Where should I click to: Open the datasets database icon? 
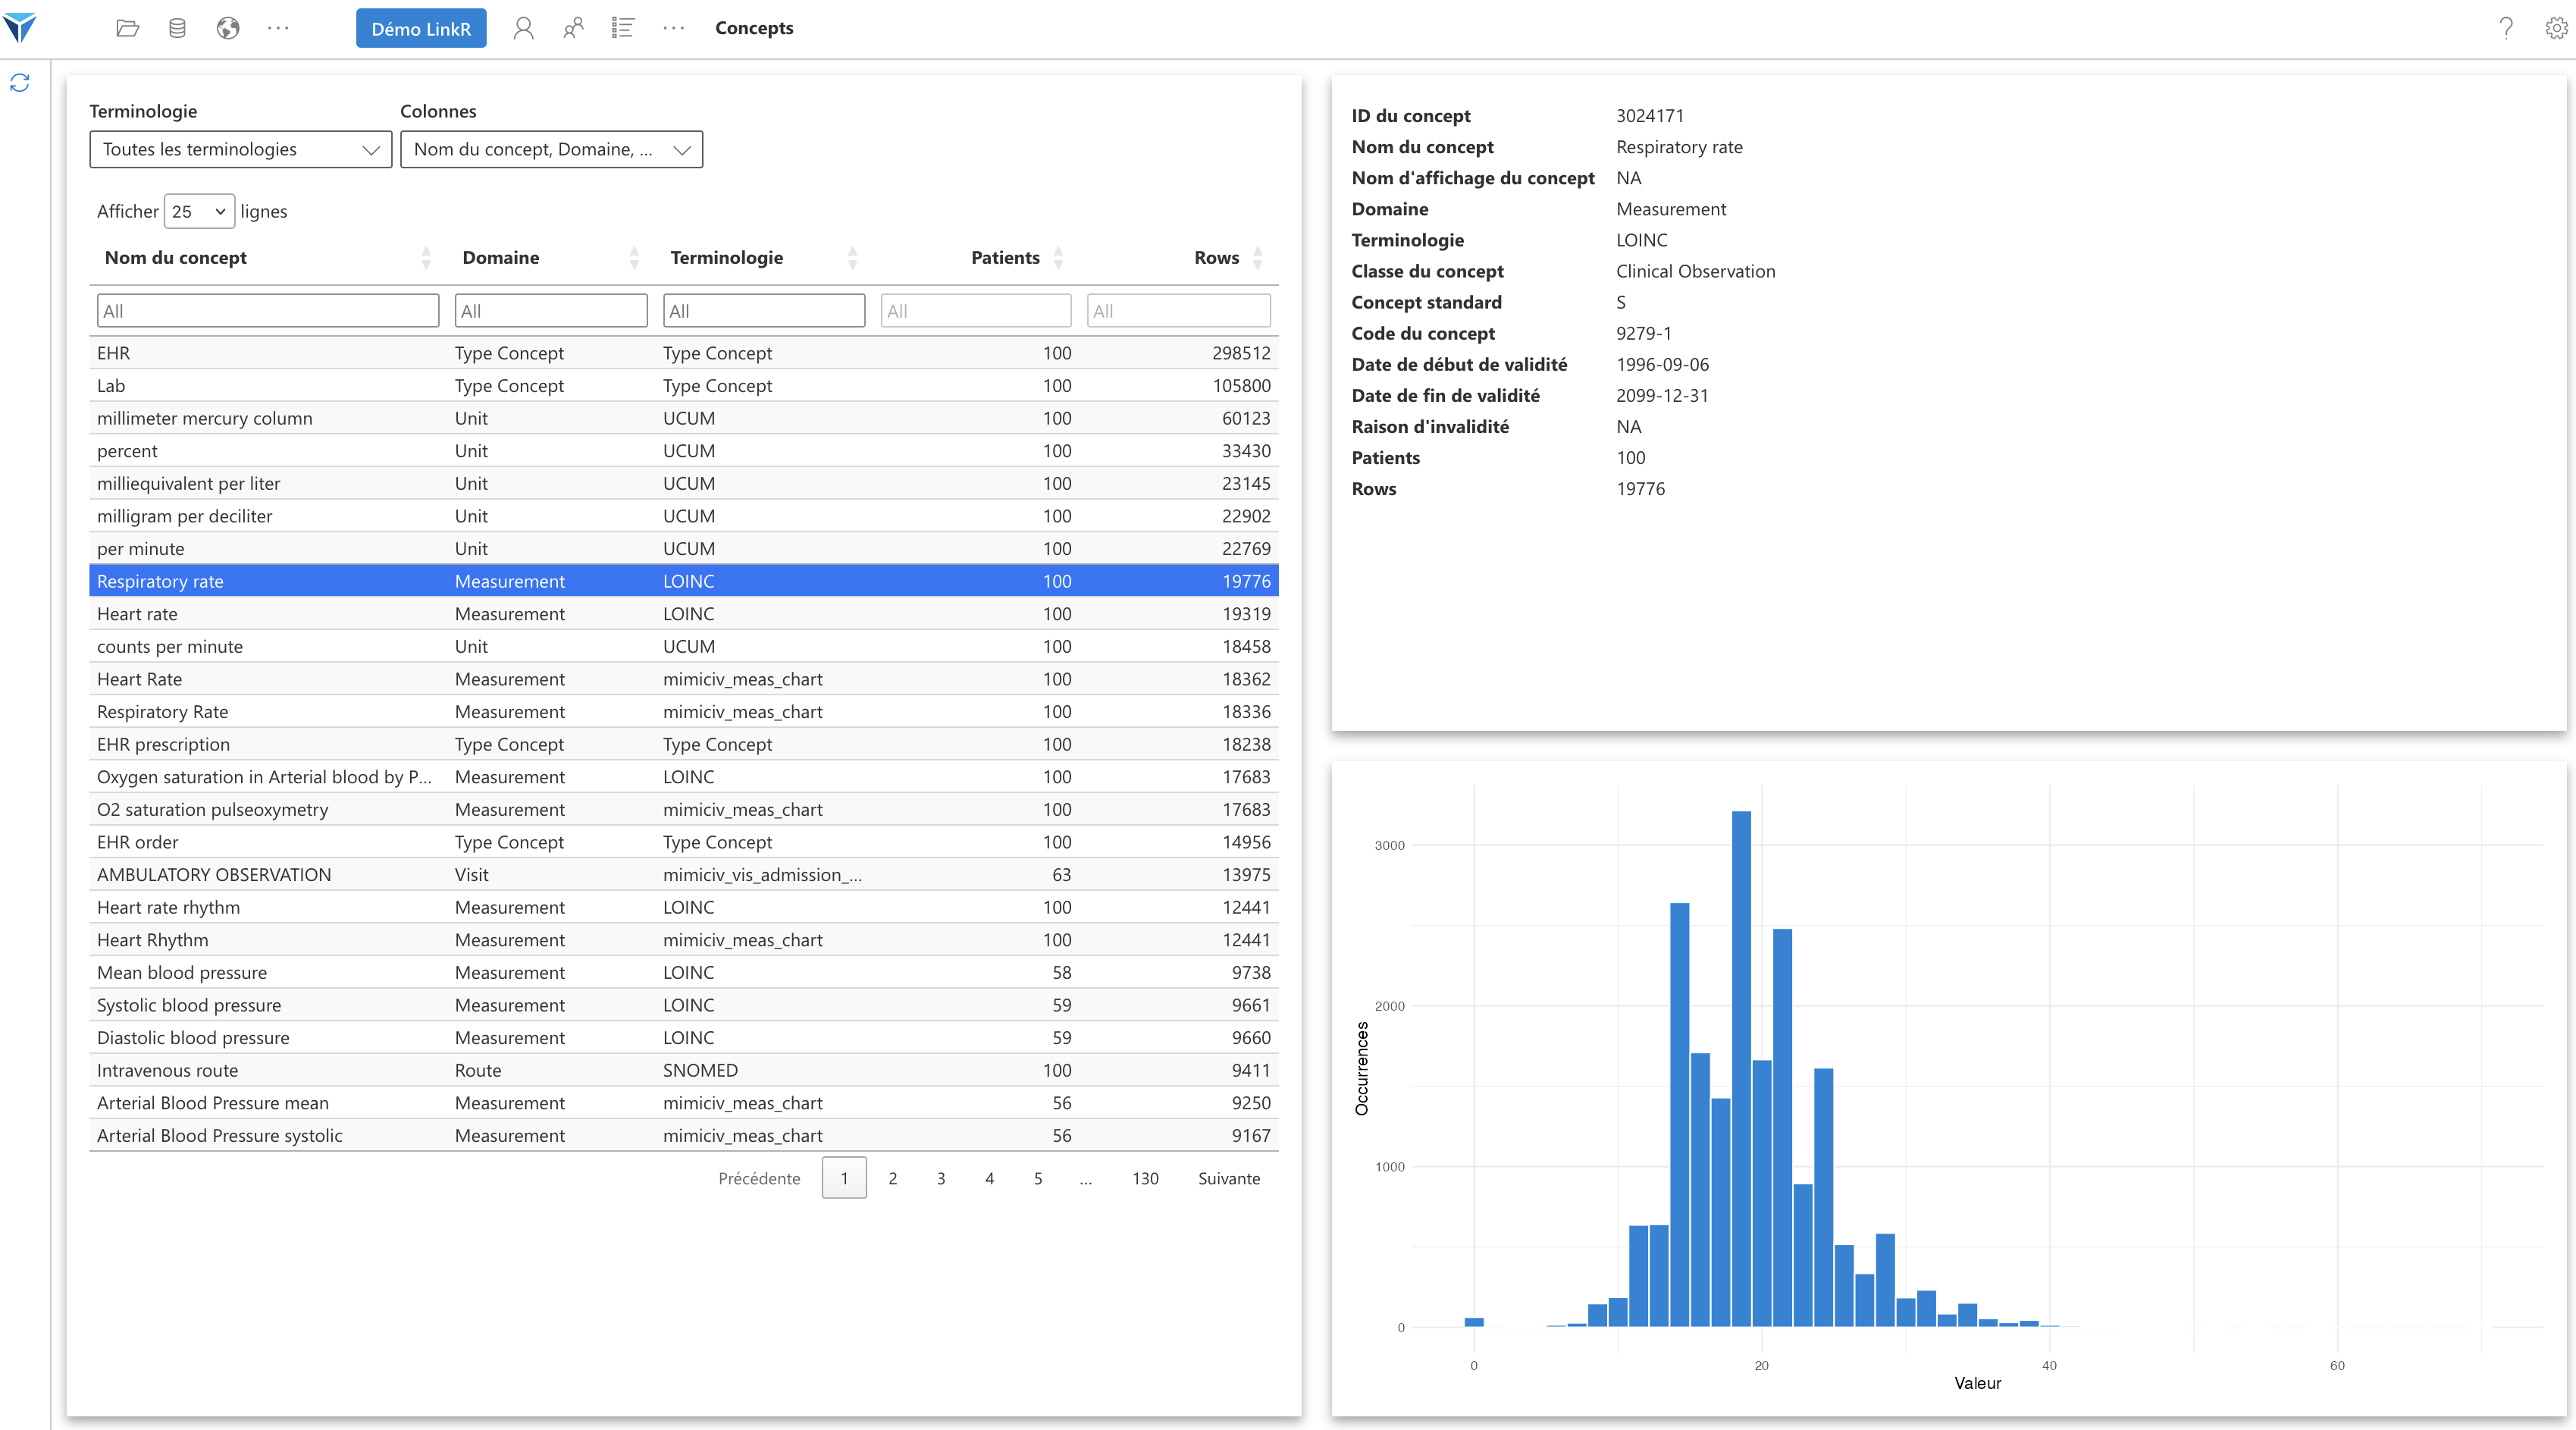pyautogui.click(x=177, y=28)
